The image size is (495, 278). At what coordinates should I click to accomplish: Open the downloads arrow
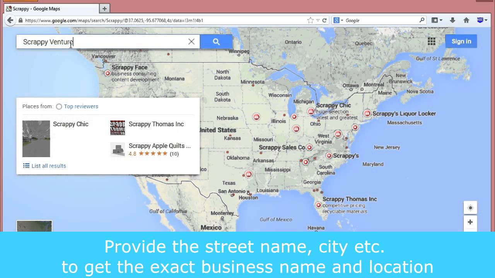(452, 20)
